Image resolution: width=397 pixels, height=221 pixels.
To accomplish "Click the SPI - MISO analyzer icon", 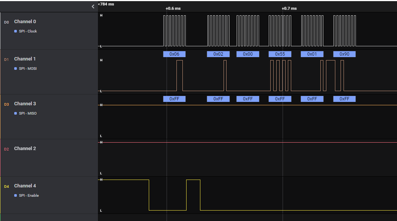I will [16, 113].
